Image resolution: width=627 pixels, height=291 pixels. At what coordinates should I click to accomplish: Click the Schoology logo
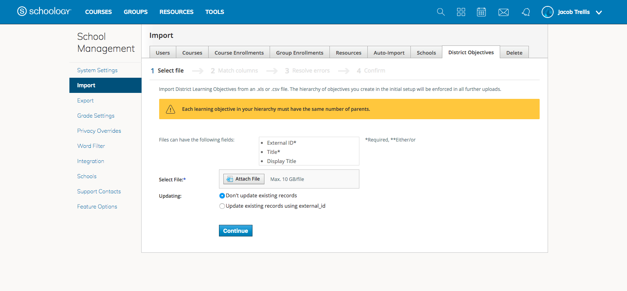coord(44,12)
